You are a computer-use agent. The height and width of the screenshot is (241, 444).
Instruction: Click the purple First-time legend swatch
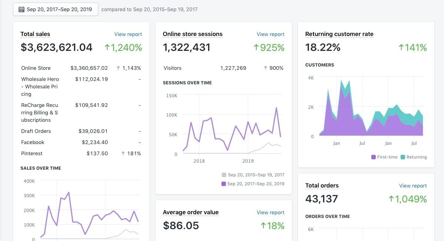[374, 157]
